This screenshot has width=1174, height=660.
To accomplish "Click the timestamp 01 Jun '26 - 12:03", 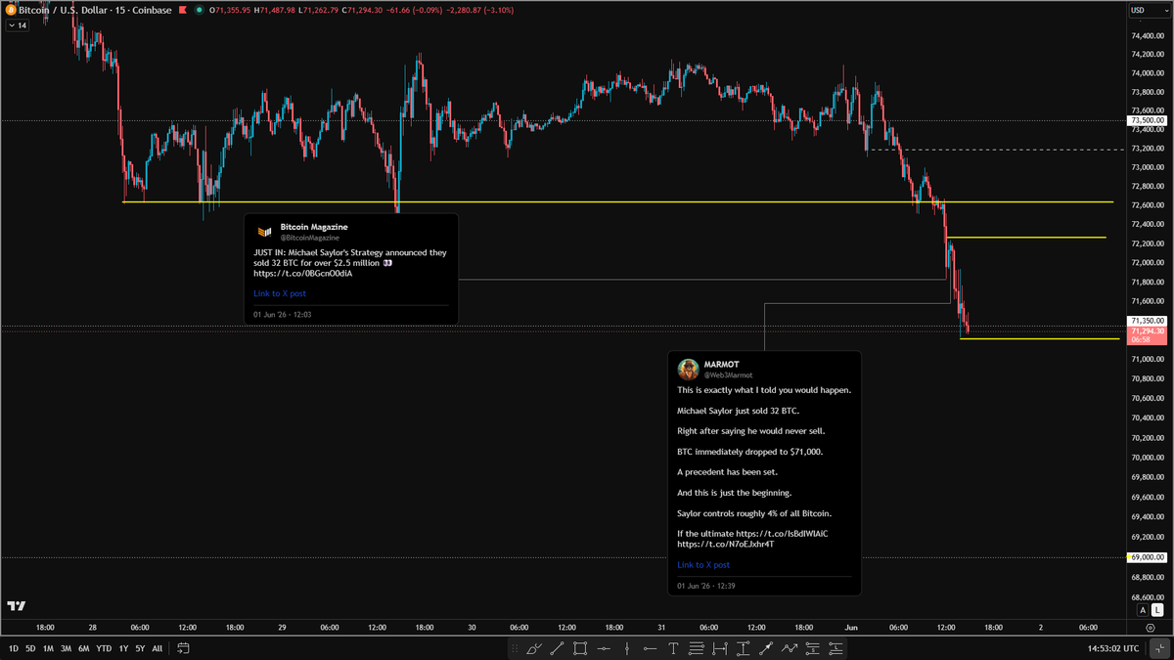I will [282, 315].
